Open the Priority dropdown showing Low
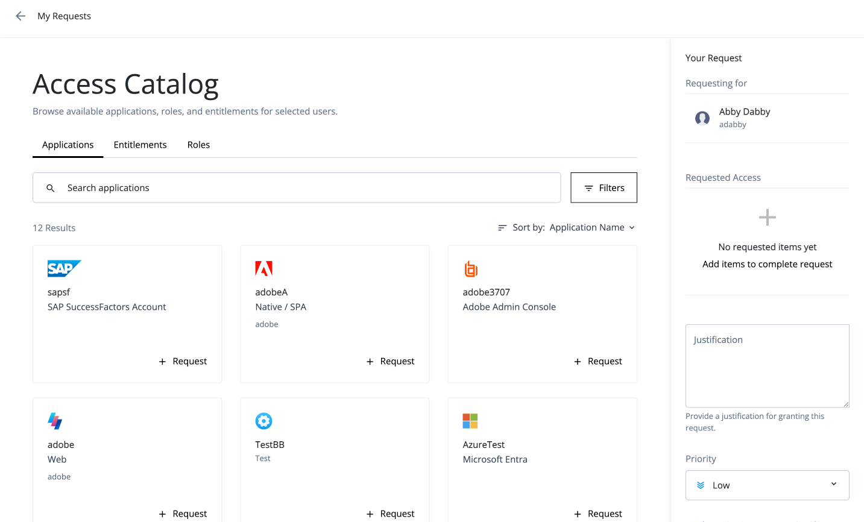 (x=767, y=485)
